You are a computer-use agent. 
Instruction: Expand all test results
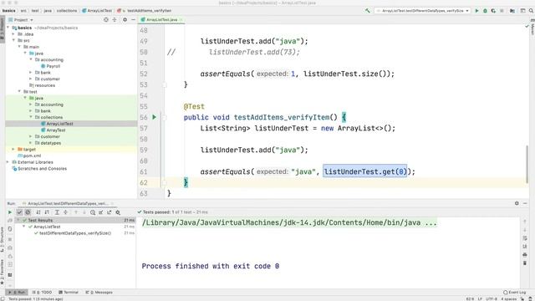(x=57, y=212)
